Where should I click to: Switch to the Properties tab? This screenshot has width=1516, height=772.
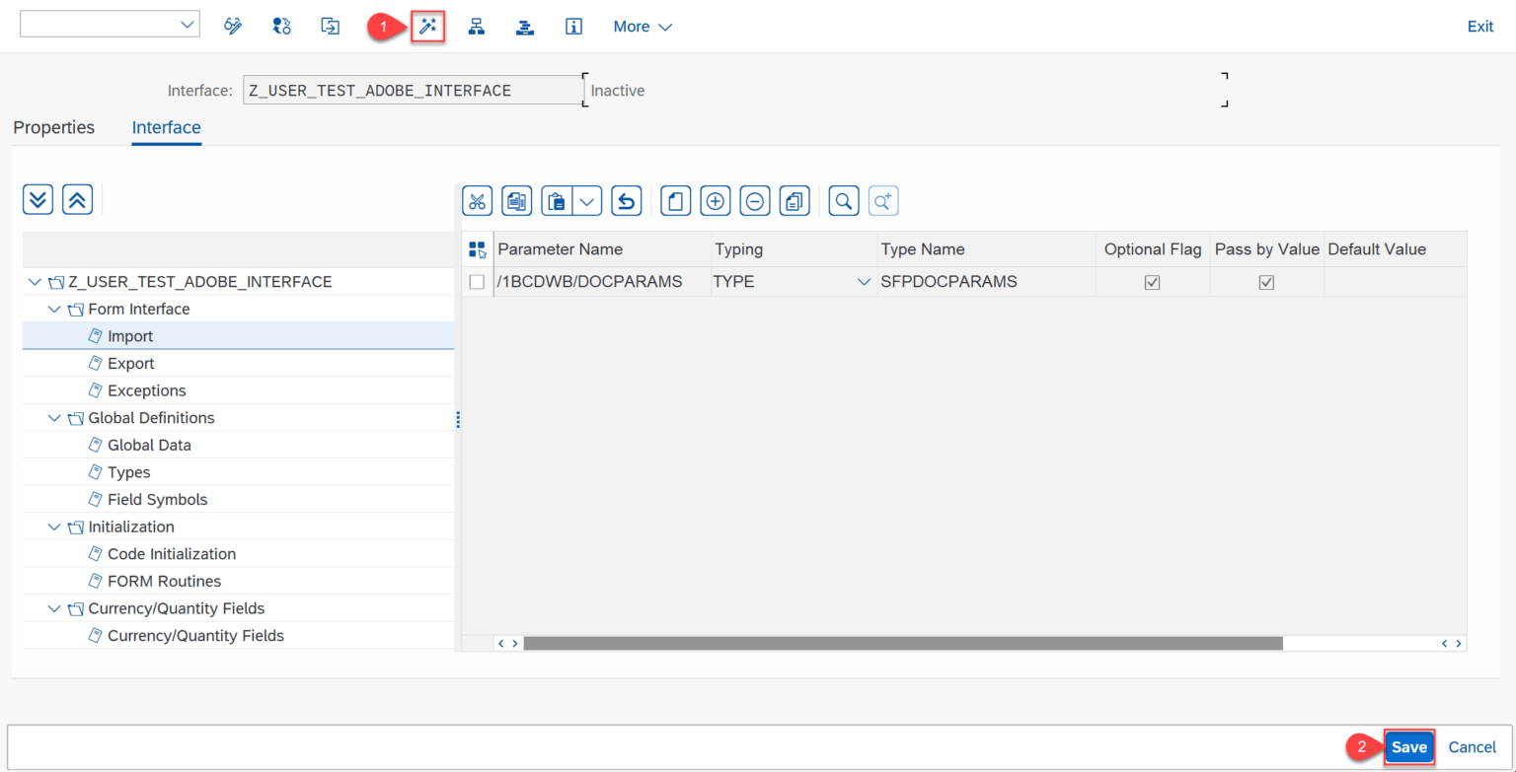coord(54,127)
